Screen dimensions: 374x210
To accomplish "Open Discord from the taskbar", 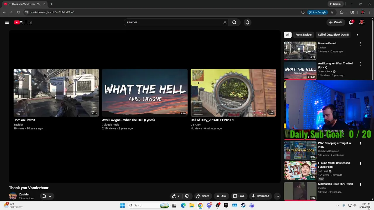I will [209, 205].
